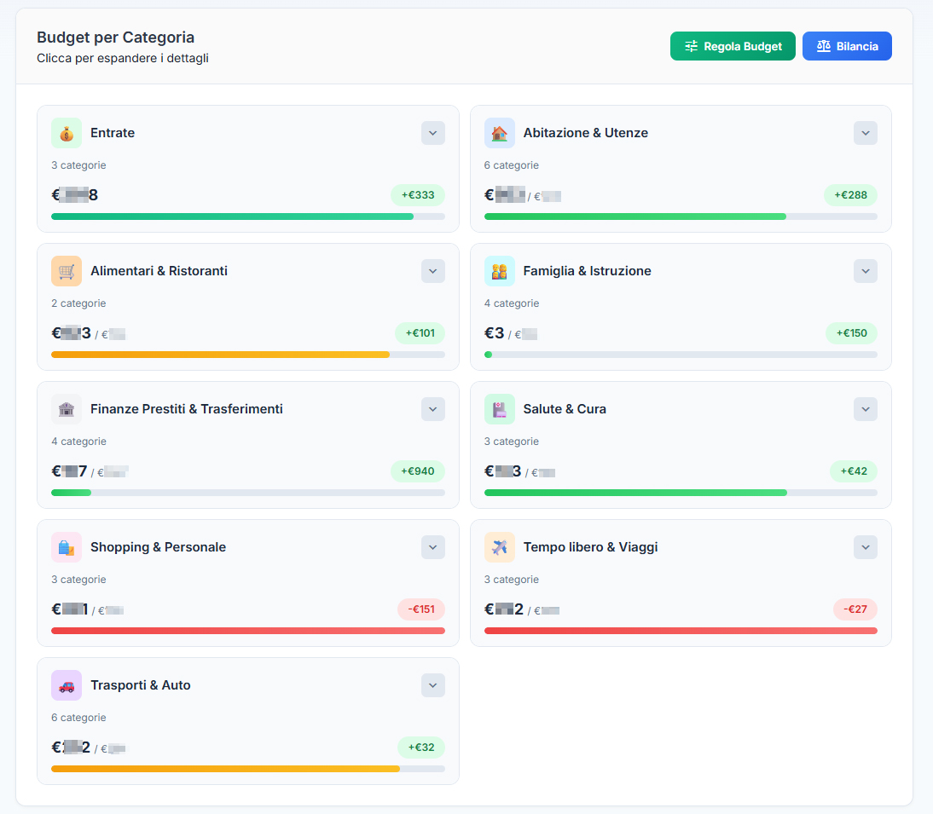The height and width of the screenshot is (814, 933).
Task: Click the Shopping & Personale red progress bar
Action: click(248, 631)
